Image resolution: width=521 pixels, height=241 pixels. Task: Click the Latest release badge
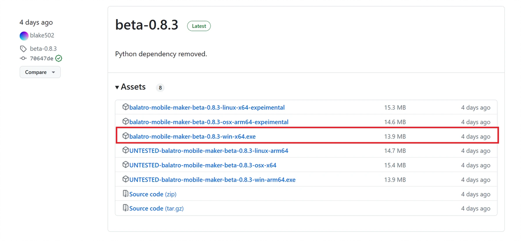pos(199,26)
